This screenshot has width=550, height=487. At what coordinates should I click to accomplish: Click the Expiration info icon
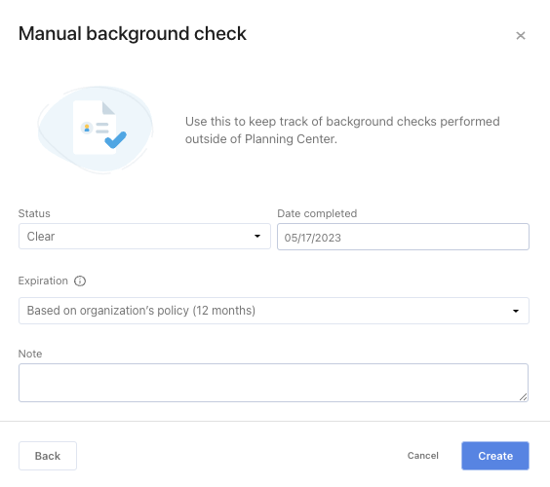80,281
